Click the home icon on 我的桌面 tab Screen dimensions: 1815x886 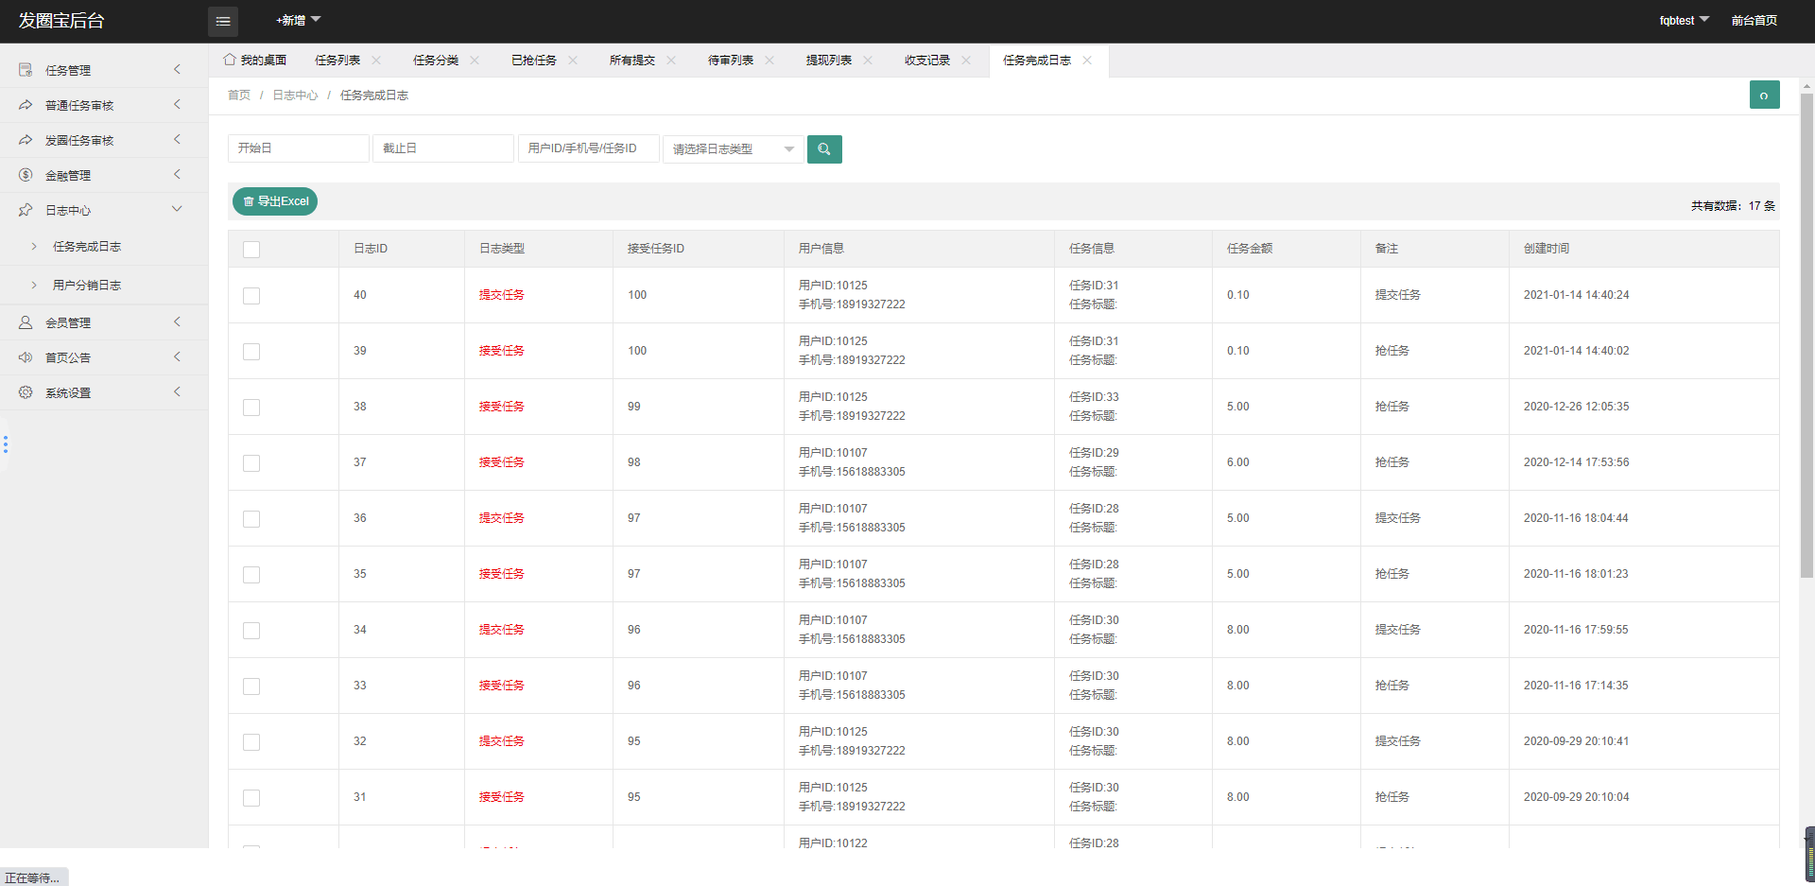[x=230, y=60]
